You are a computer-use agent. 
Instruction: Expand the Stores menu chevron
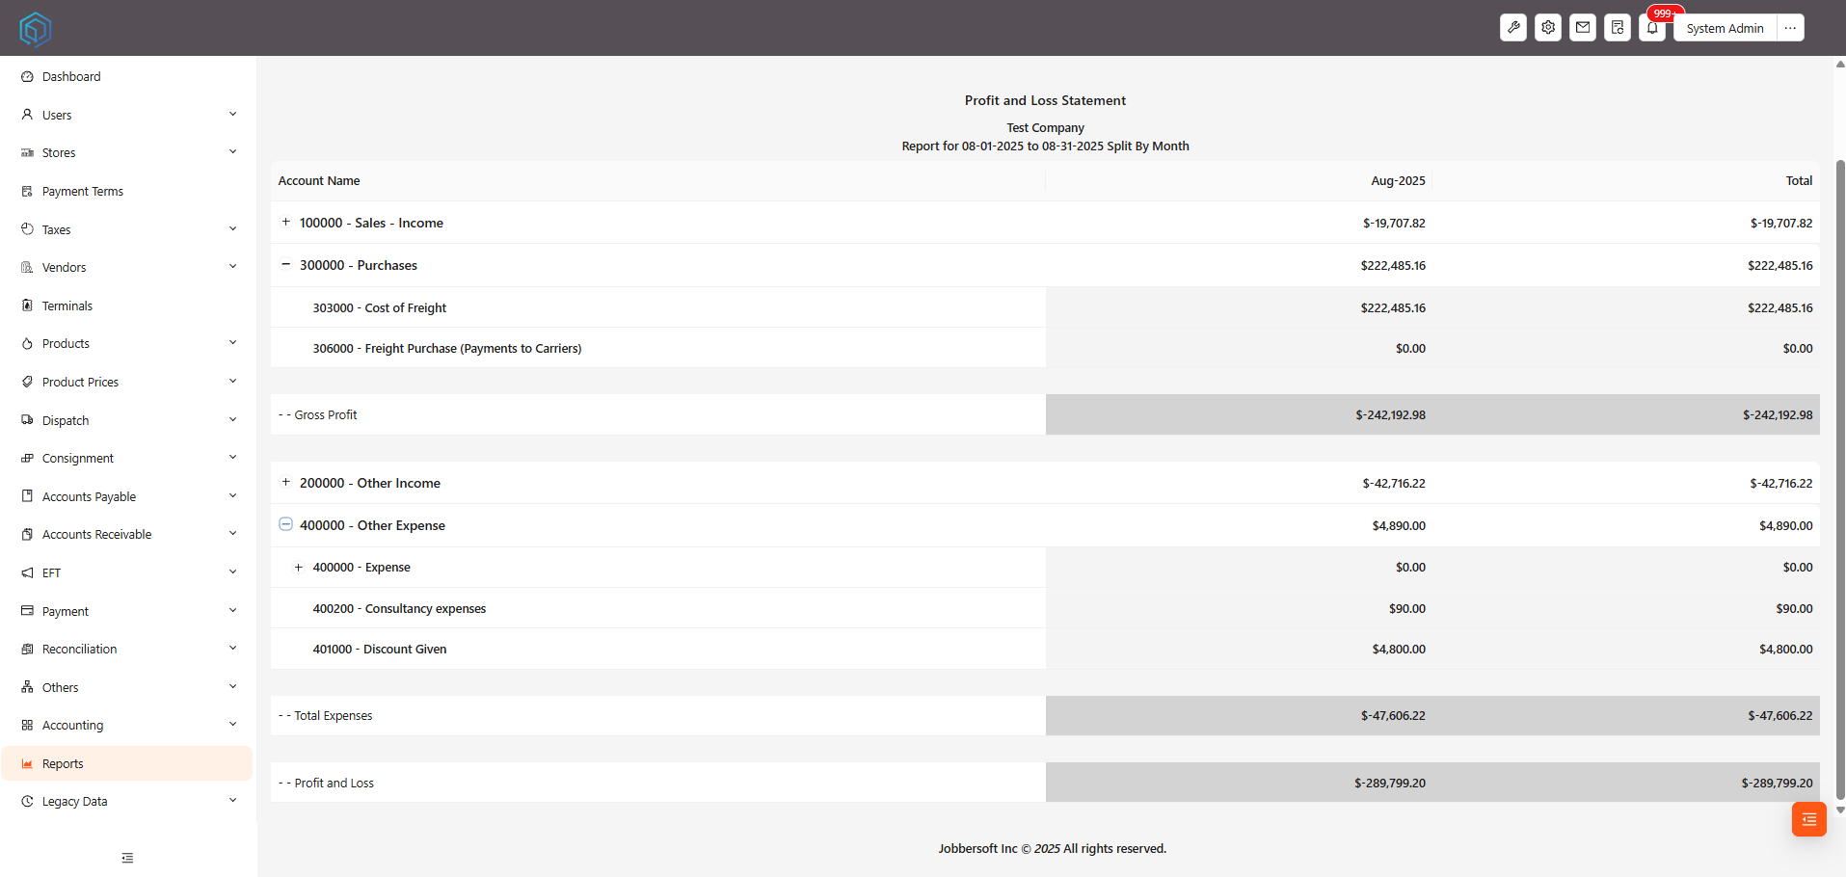[x=232, y=152]
